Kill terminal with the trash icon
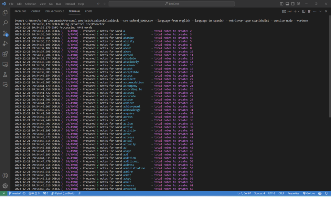The image size is (331, 197). [x=309, y=11]
